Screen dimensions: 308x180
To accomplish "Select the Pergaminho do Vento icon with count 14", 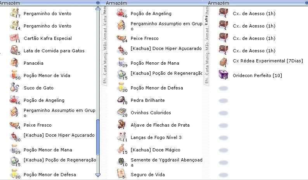I will (15, 25).
